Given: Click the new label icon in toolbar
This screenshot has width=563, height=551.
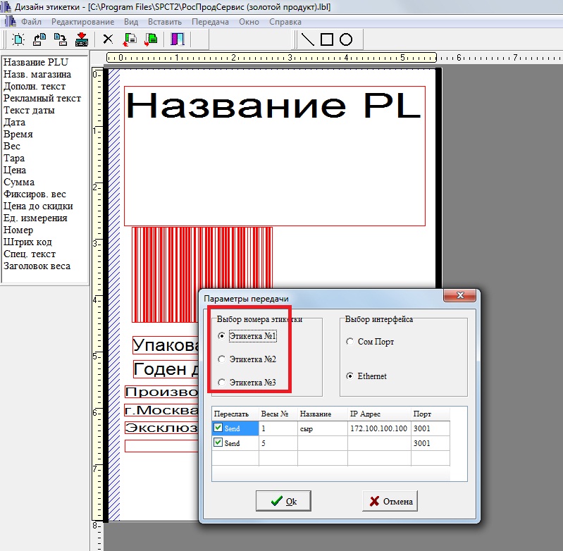Looking at the screenshot, I should 18,39.
